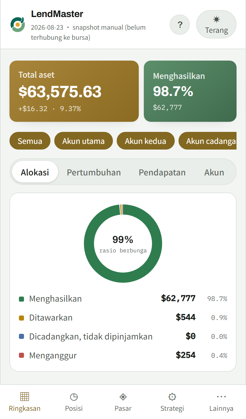Open Ringkasan grid icon in bottom bar
Screen dimensions: 246x419
25,397
